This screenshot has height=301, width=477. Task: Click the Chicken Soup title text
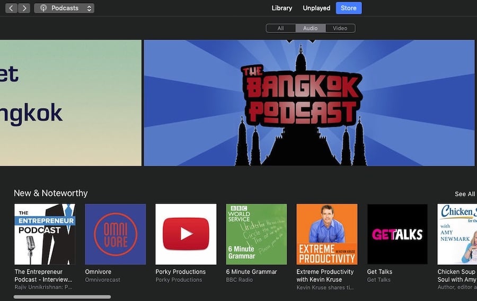coord(457,276)
